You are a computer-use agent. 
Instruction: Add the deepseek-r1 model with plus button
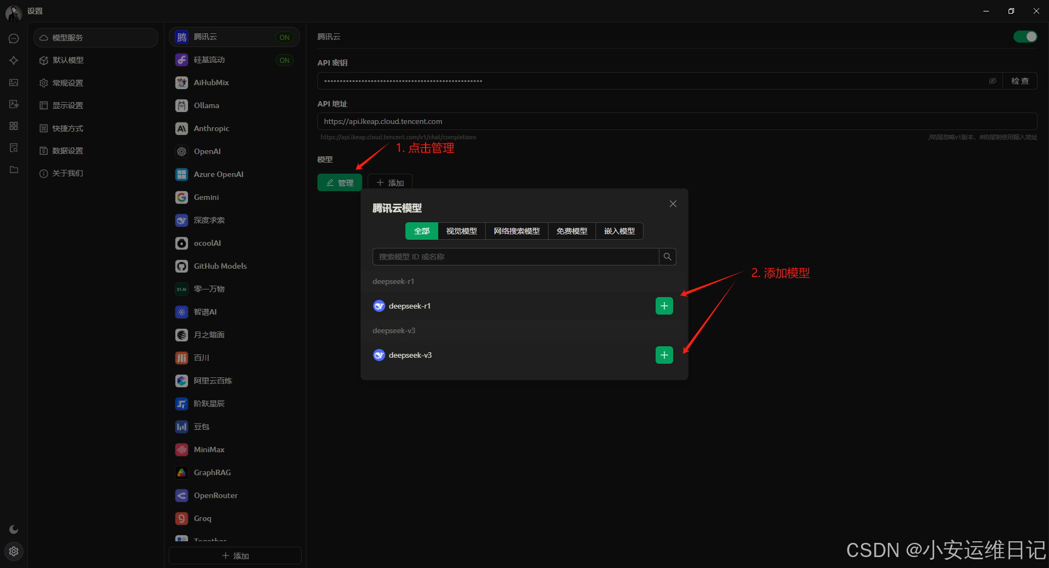pos(664,306)
